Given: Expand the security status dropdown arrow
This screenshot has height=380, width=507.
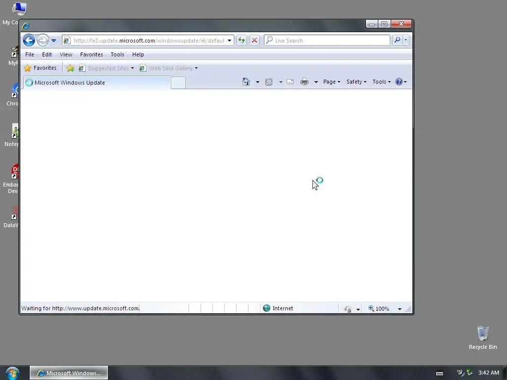Looking at the screenshot, I should point(358,309).
